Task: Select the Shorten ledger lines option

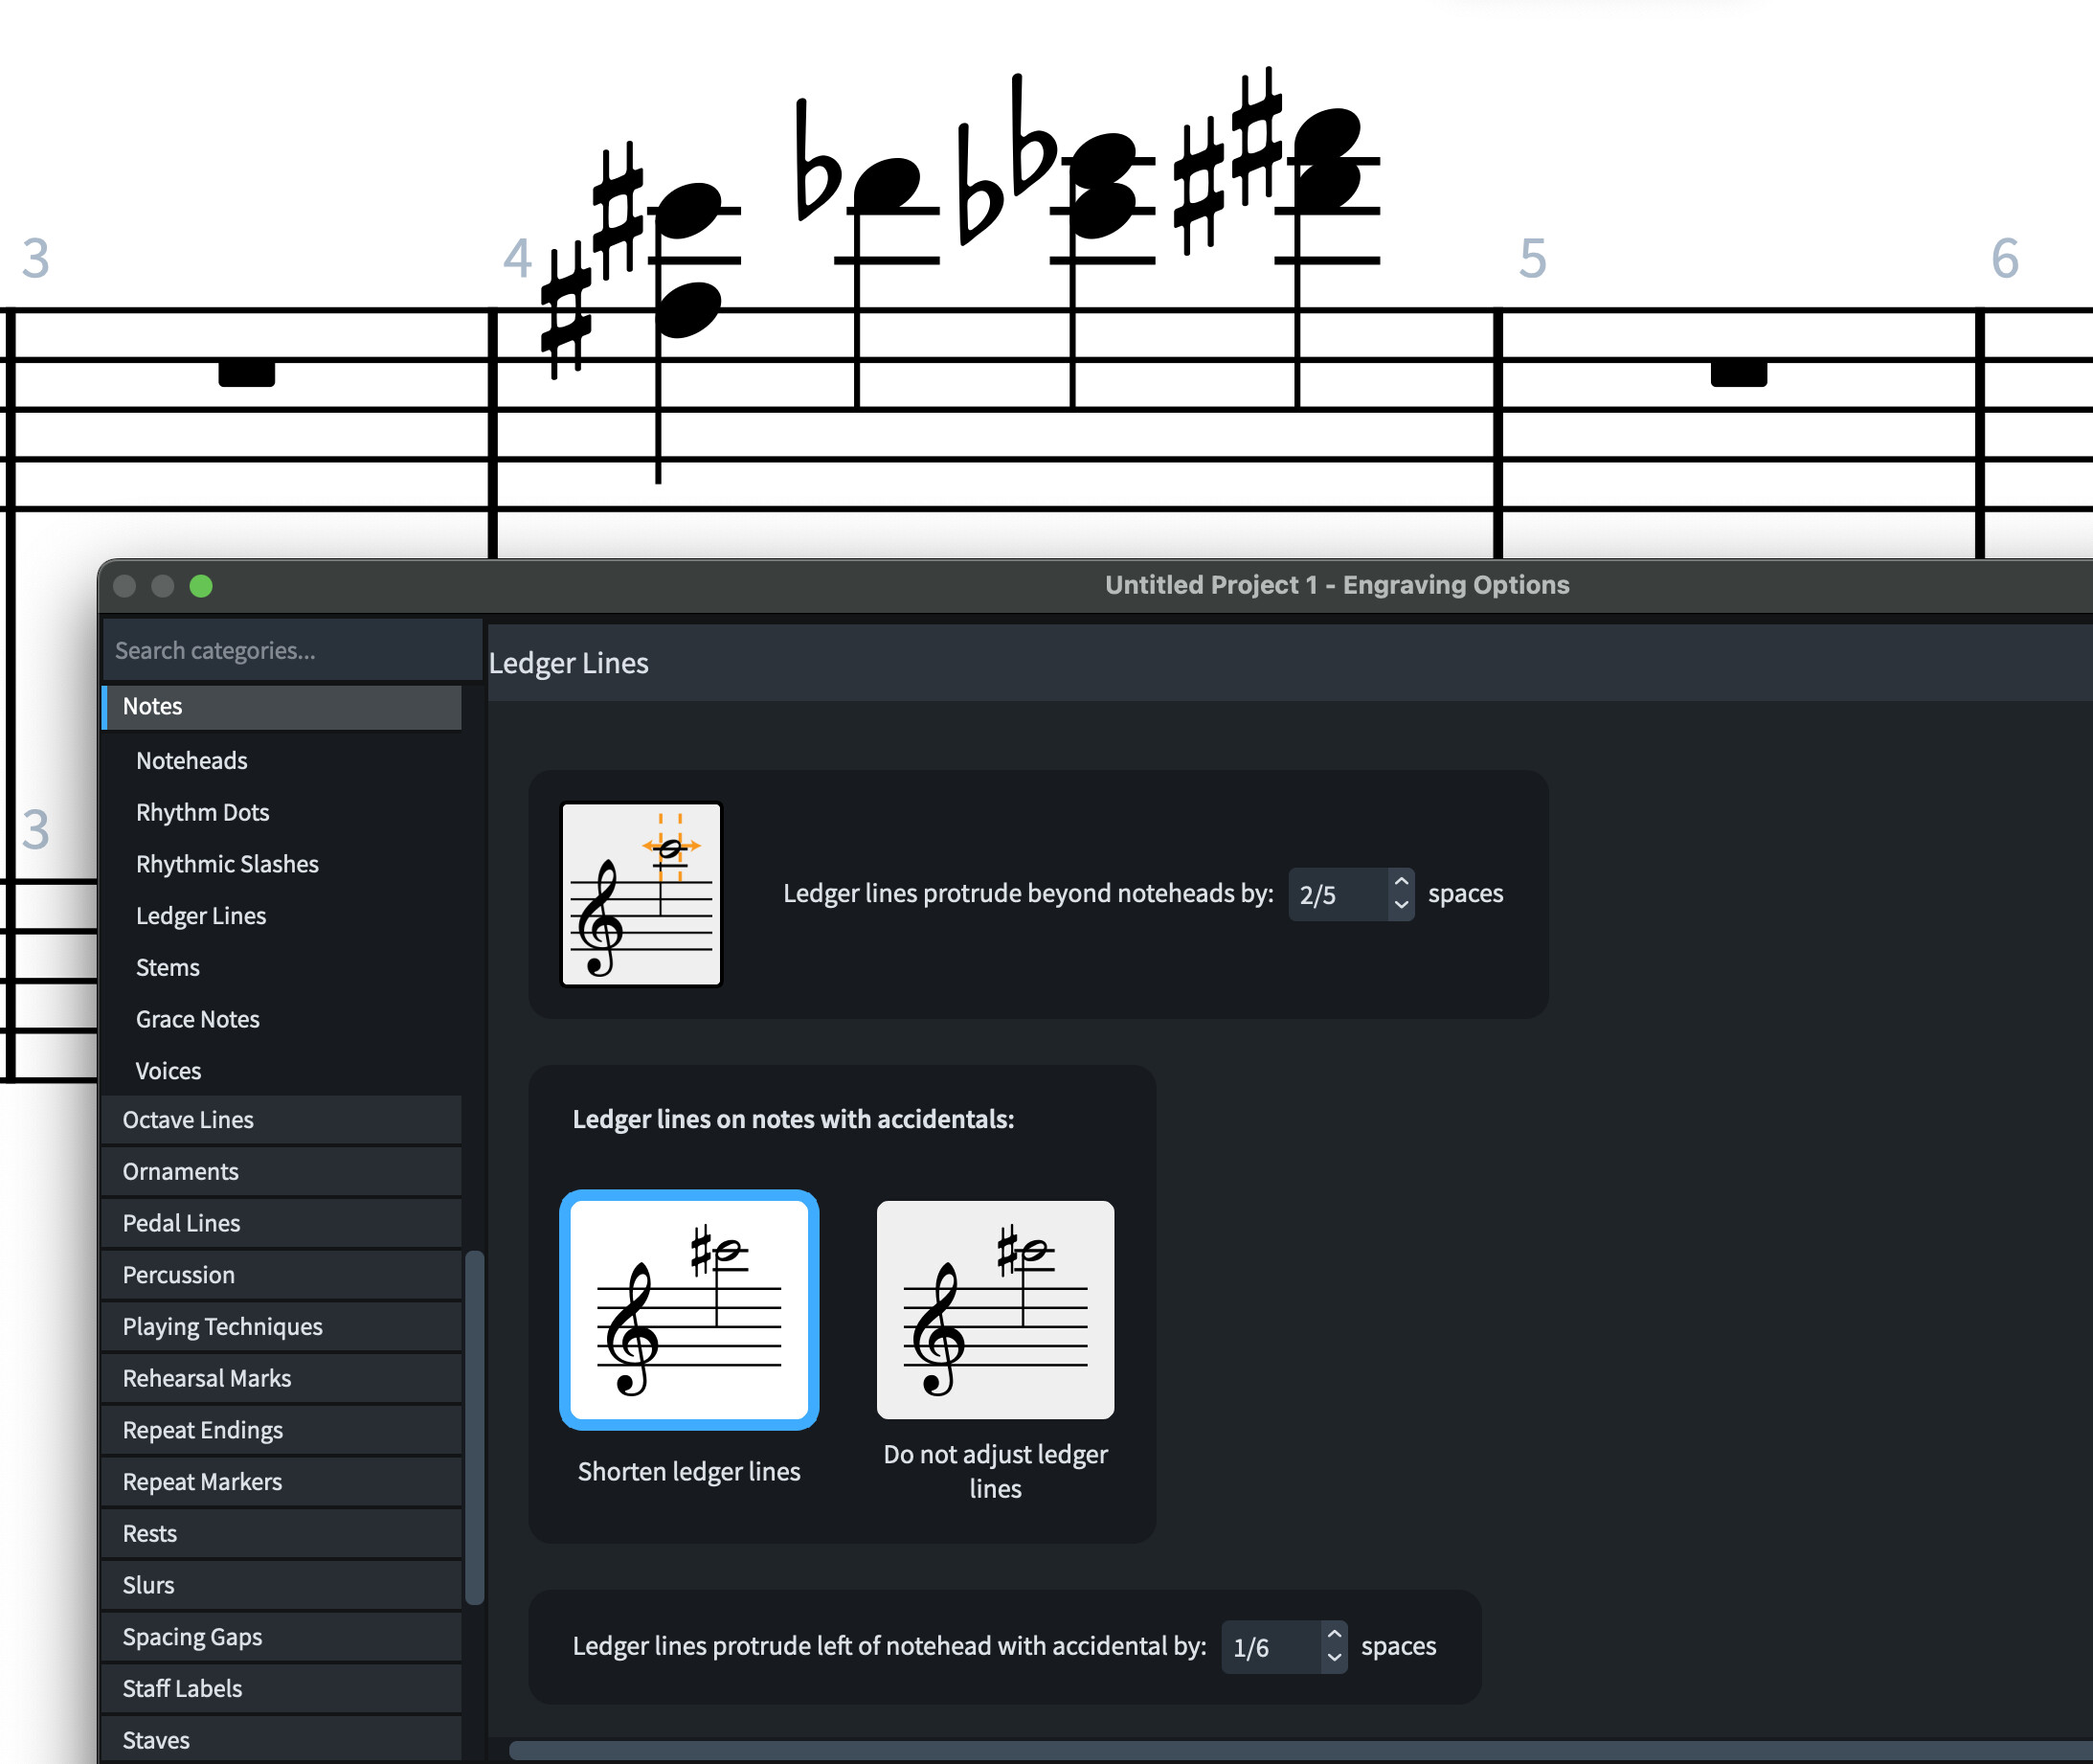Action: [x=688, y=1309]
